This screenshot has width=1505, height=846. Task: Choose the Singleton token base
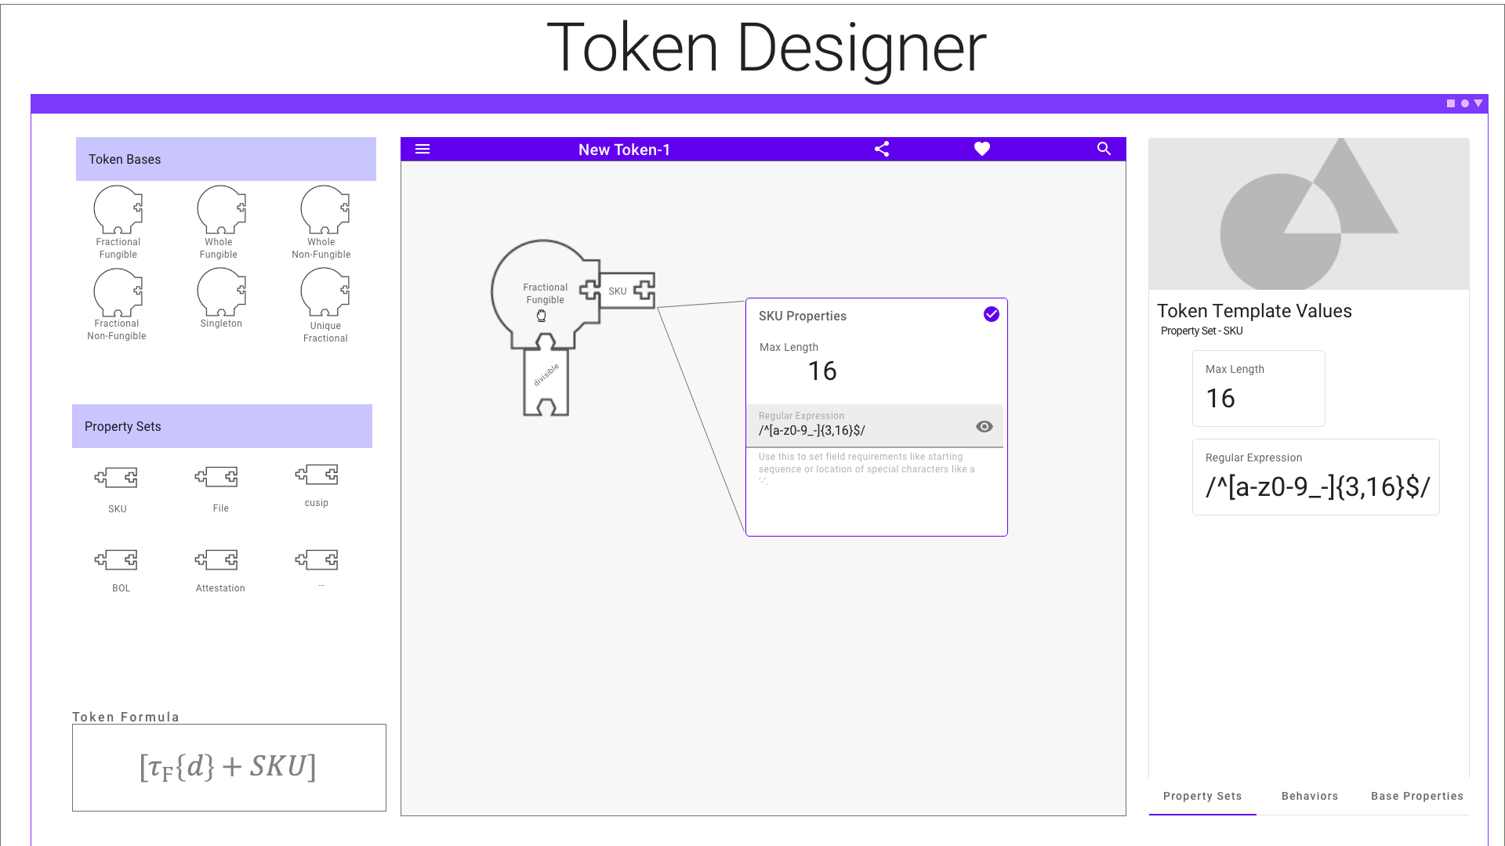point(221,292)
